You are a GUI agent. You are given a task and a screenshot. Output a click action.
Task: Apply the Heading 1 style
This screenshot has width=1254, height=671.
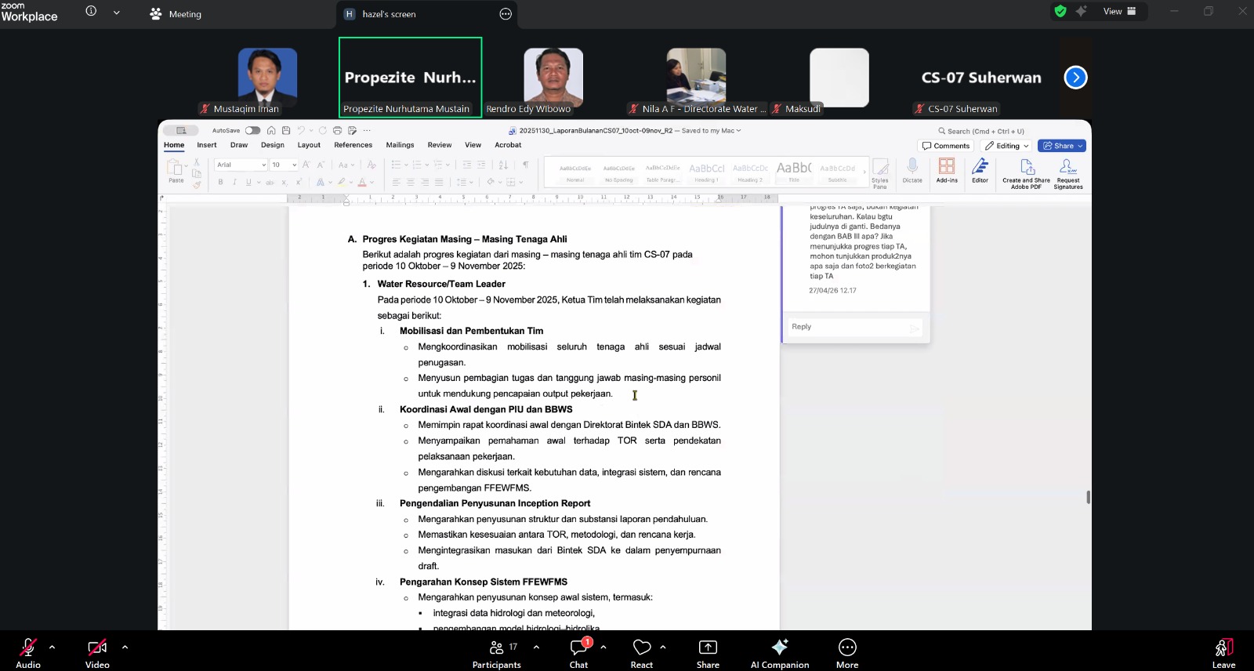point(706,172)
